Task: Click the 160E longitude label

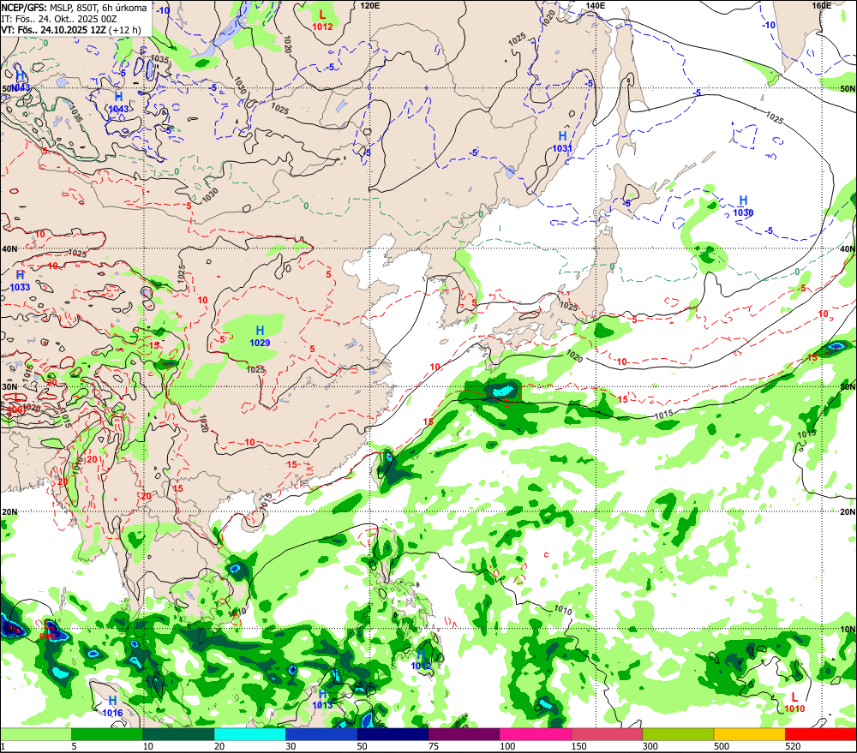Action: tap(822, 5)
